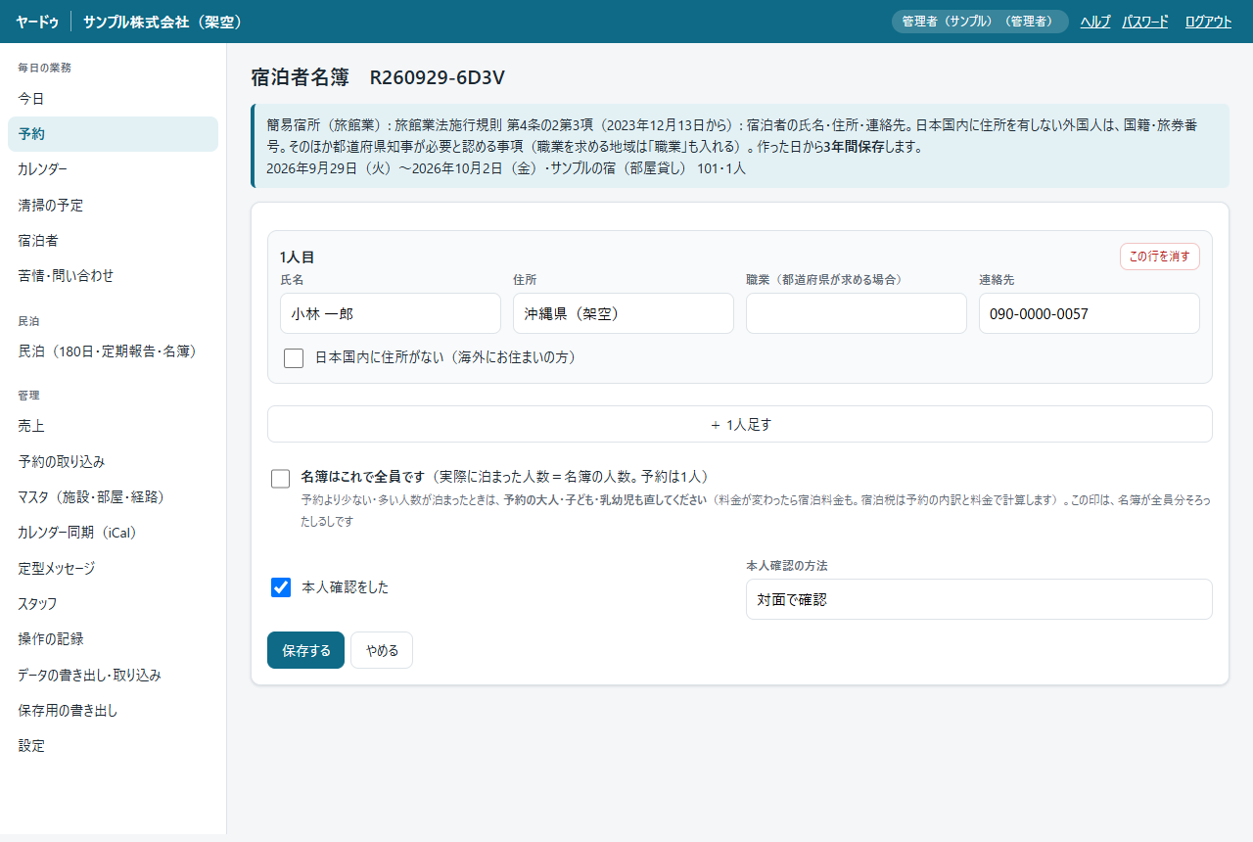Open 民泊（180日・定期報告・名簿）
The height and width of the screenshot is (842, 1253).
[113, 351]
